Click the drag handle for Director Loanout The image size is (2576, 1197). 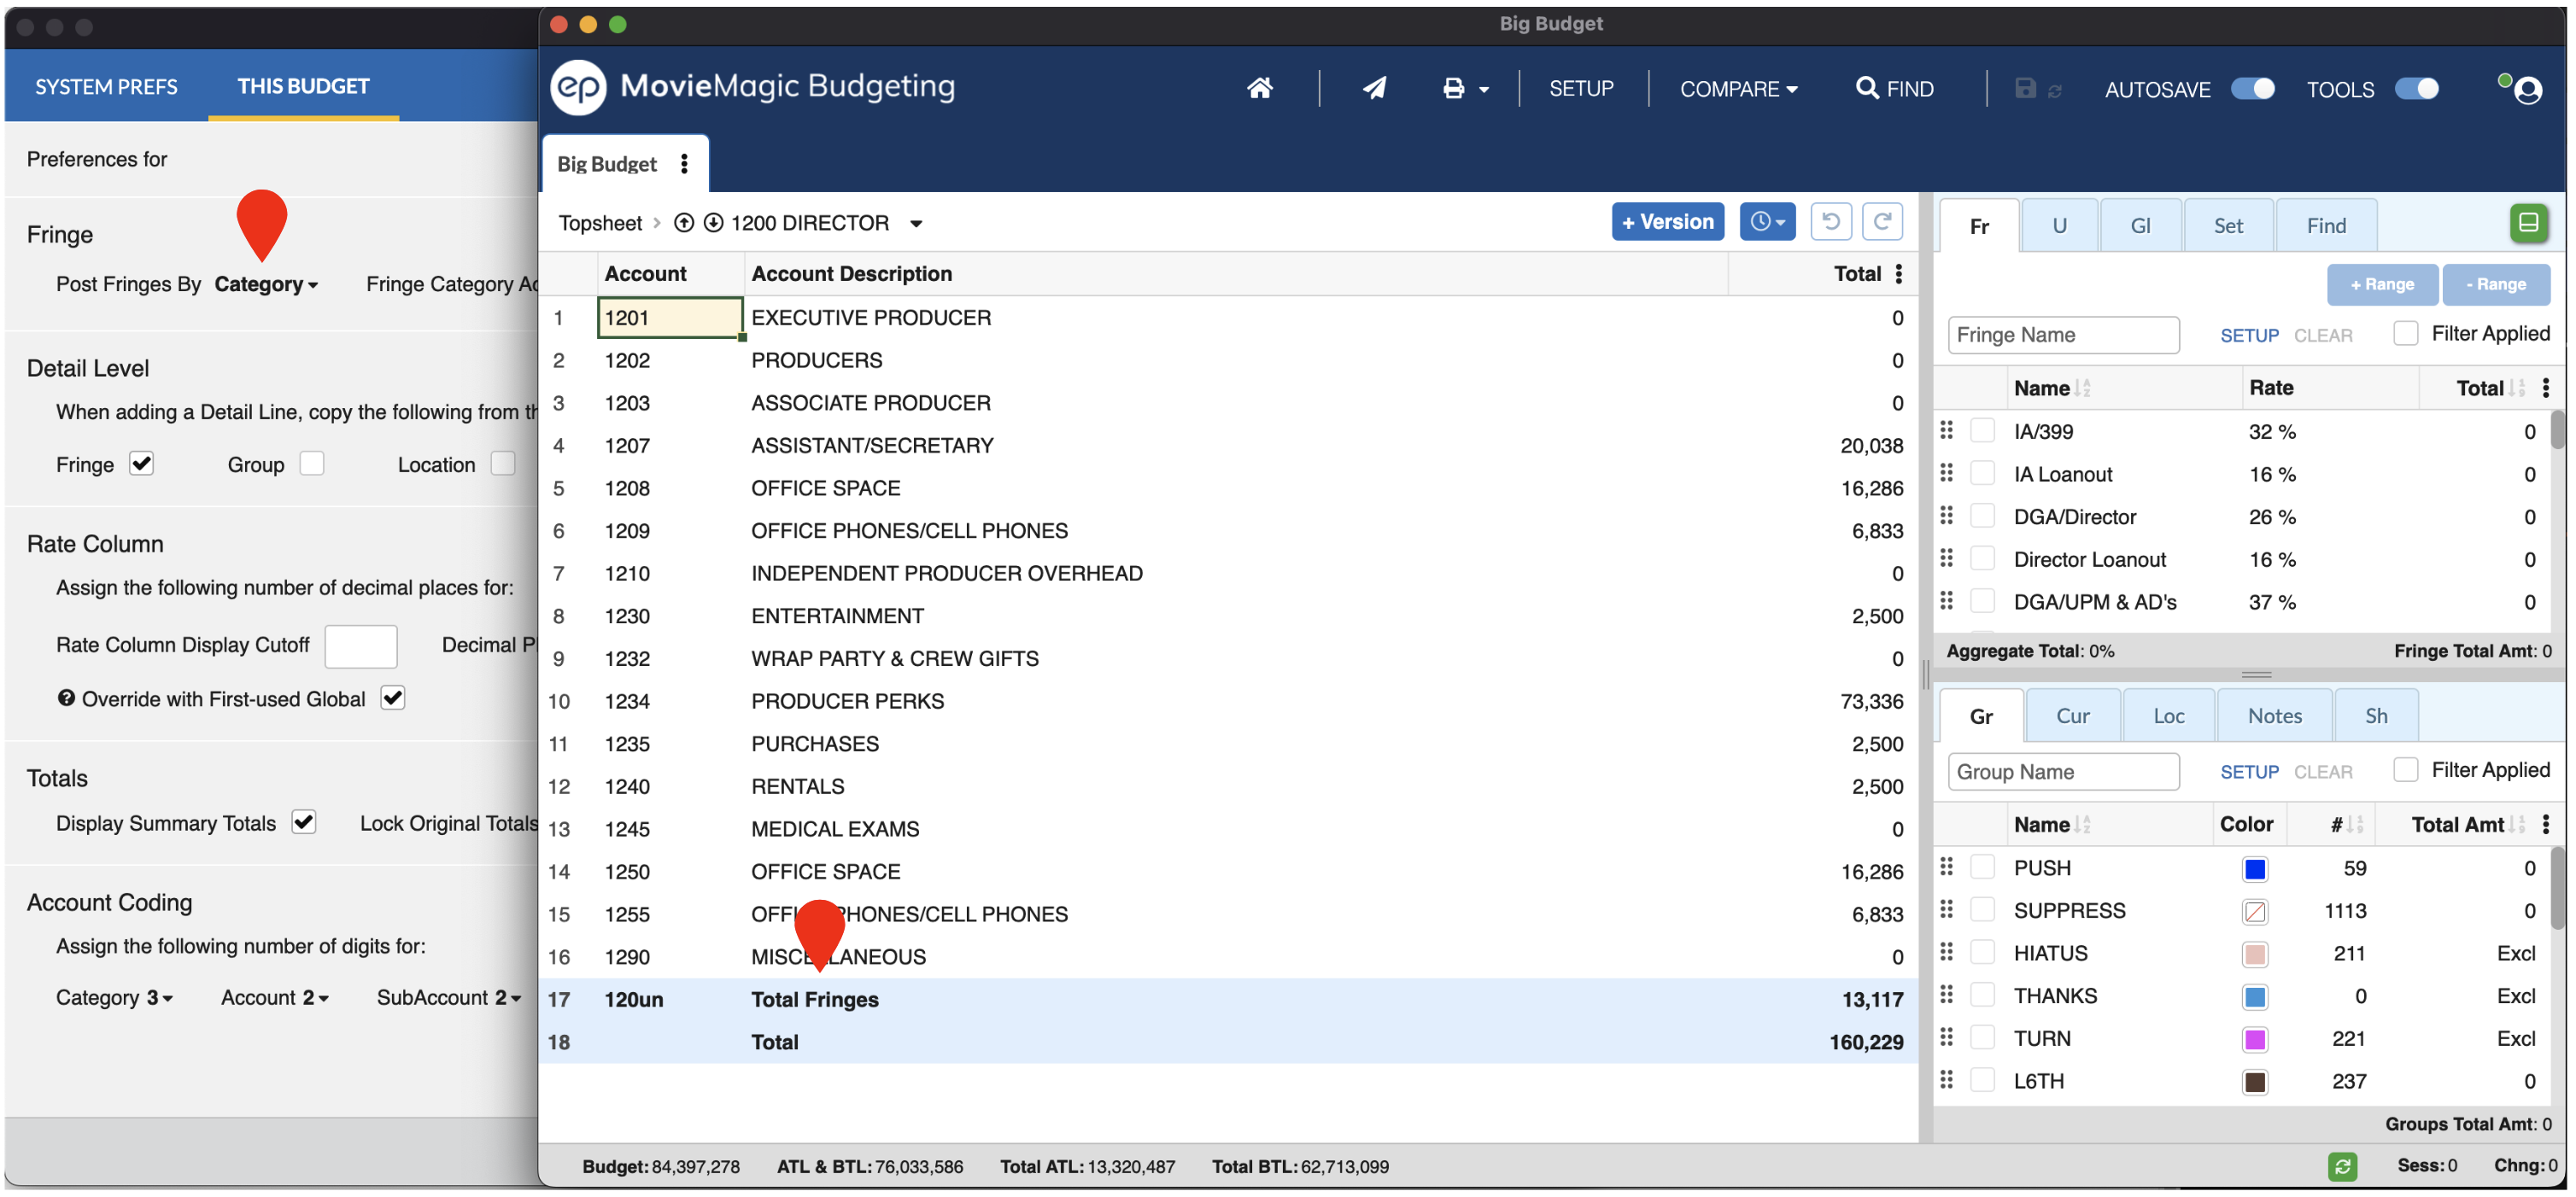[x=1946, y=558]
